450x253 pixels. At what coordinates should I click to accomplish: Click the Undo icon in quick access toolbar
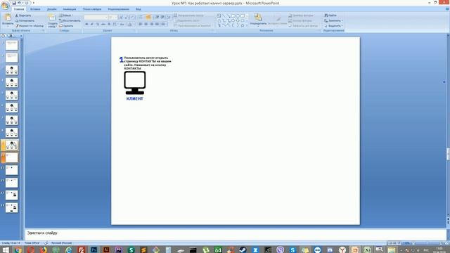coord(19,3)
